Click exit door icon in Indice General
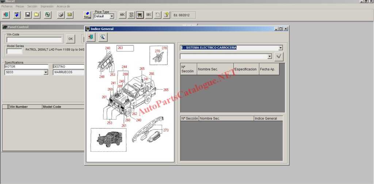Screen dimensions: 374x184 click(x=91, y=37)
